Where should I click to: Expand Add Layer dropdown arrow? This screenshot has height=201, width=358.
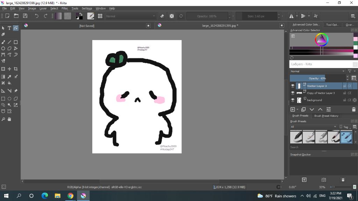pos(298,110)
